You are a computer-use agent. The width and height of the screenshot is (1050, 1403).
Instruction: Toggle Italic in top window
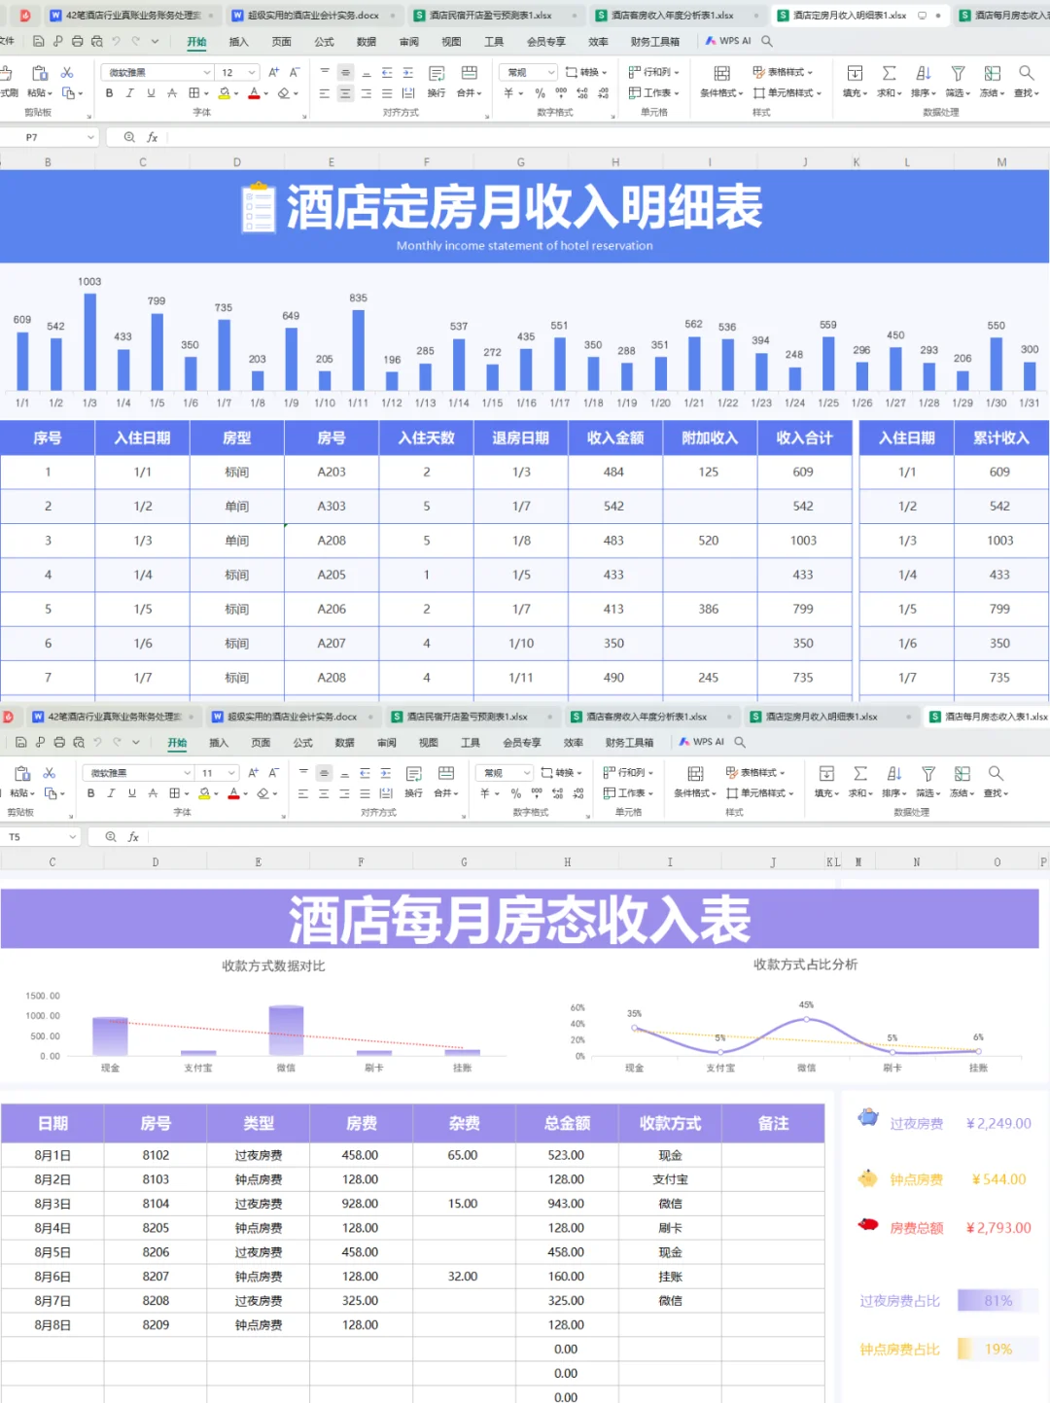pos(129,93)
